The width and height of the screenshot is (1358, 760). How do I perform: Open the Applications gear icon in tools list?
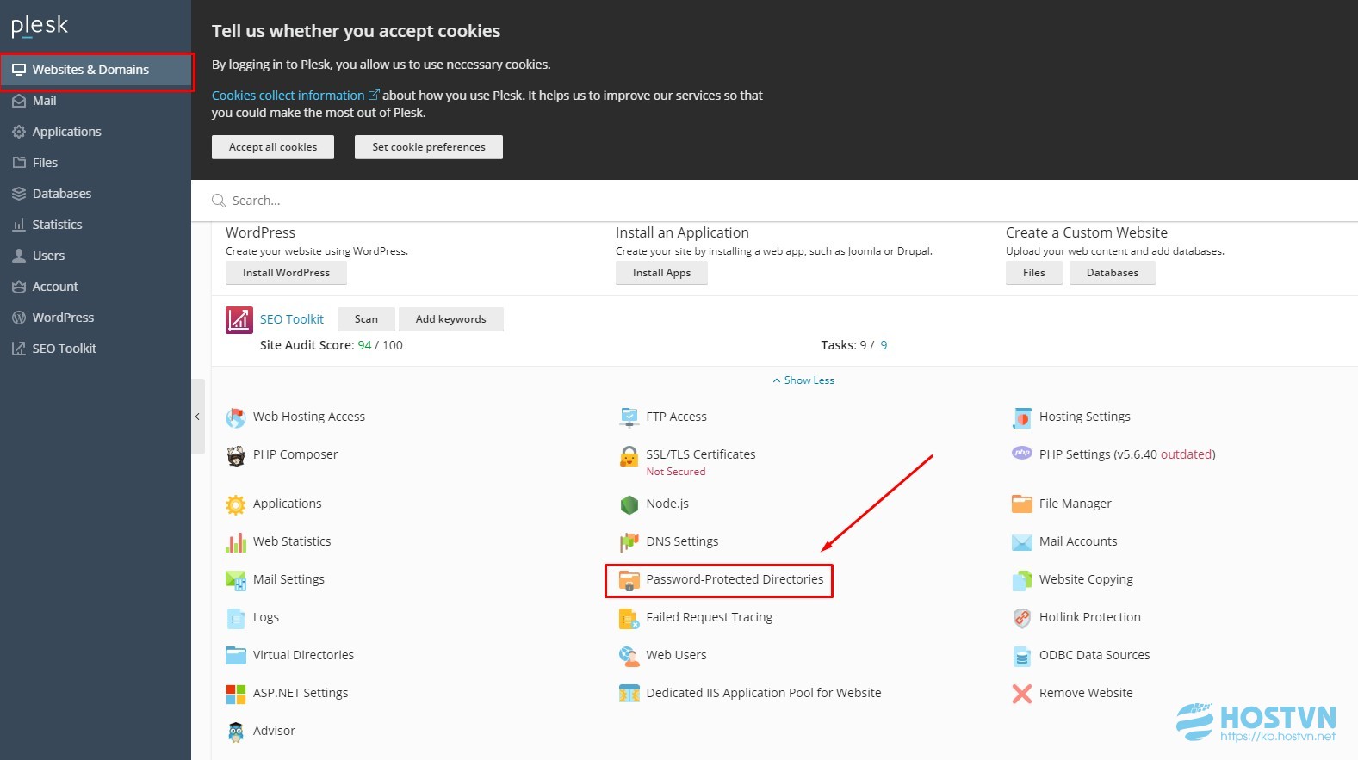235,504
